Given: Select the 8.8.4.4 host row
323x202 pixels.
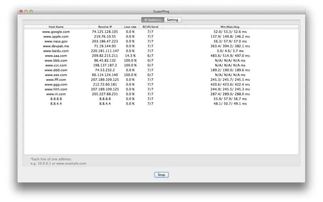Looking at the screenshot, I should (x=56, y=104).
